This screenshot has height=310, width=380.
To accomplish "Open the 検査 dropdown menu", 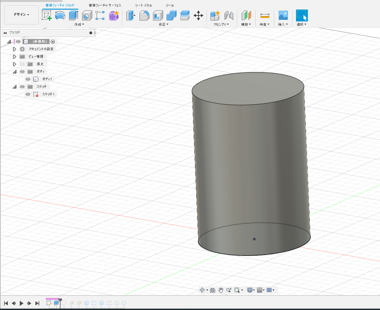I will point(265,24).
